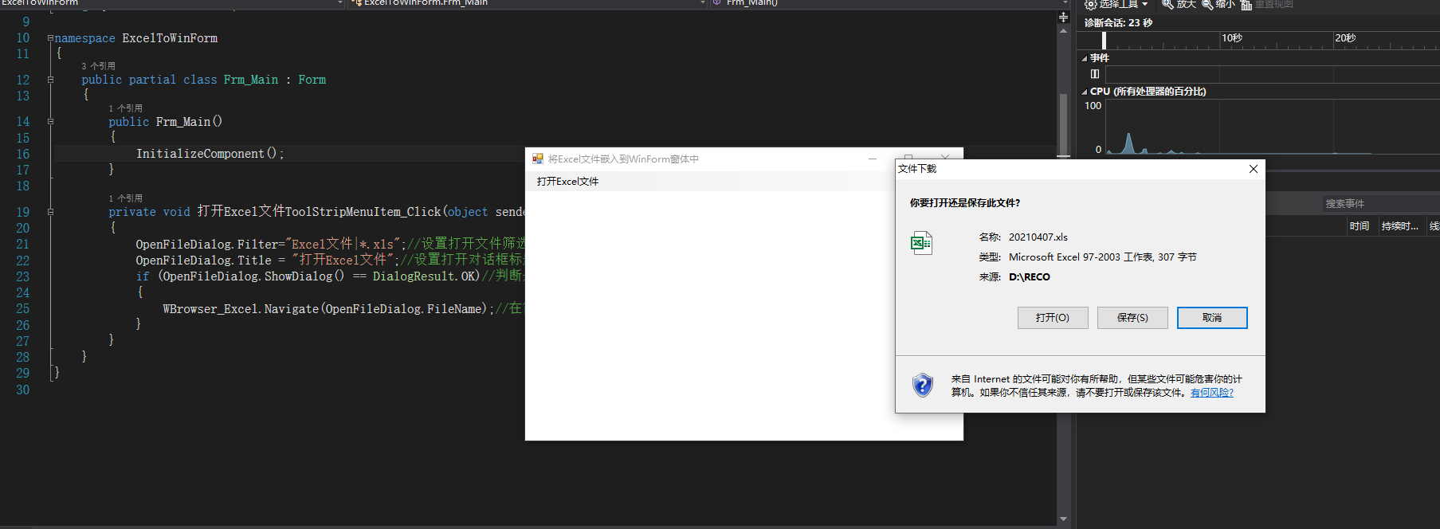Image resolution: width=1440 pixels, height=529 pixels.
Task: Click line number 30 in the editor margin
Action: [x=23, y=390]
